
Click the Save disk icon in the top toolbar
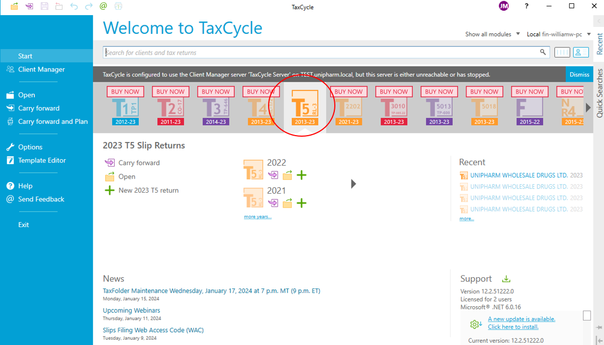[x=44, y=6]
